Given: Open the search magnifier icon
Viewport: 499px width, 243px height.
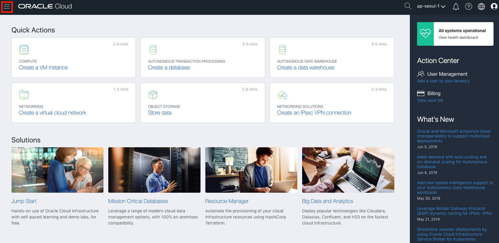Looking at the screenshot, I should (x=408, y=6).
